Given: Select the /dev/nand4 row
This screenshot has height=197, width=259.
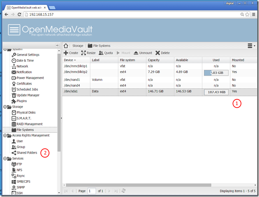Looking at the screenshot, I should pyautogui.click(x=160, y=85).
